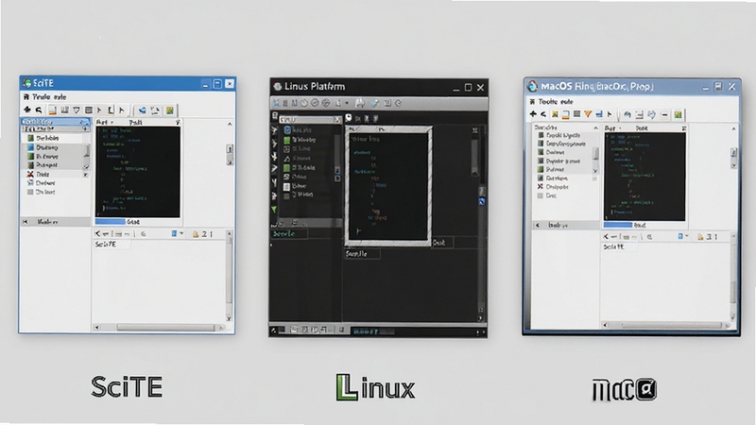Click the blue undo arrow in MacOS window toolbar
This screenshot has width=756, height=425.
click(627, 114)
